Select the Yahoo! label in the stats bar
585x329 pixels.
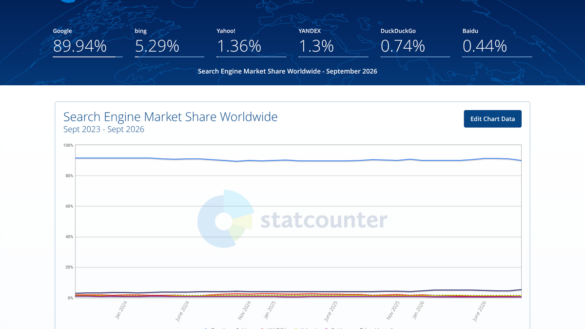tap(226, 31)
